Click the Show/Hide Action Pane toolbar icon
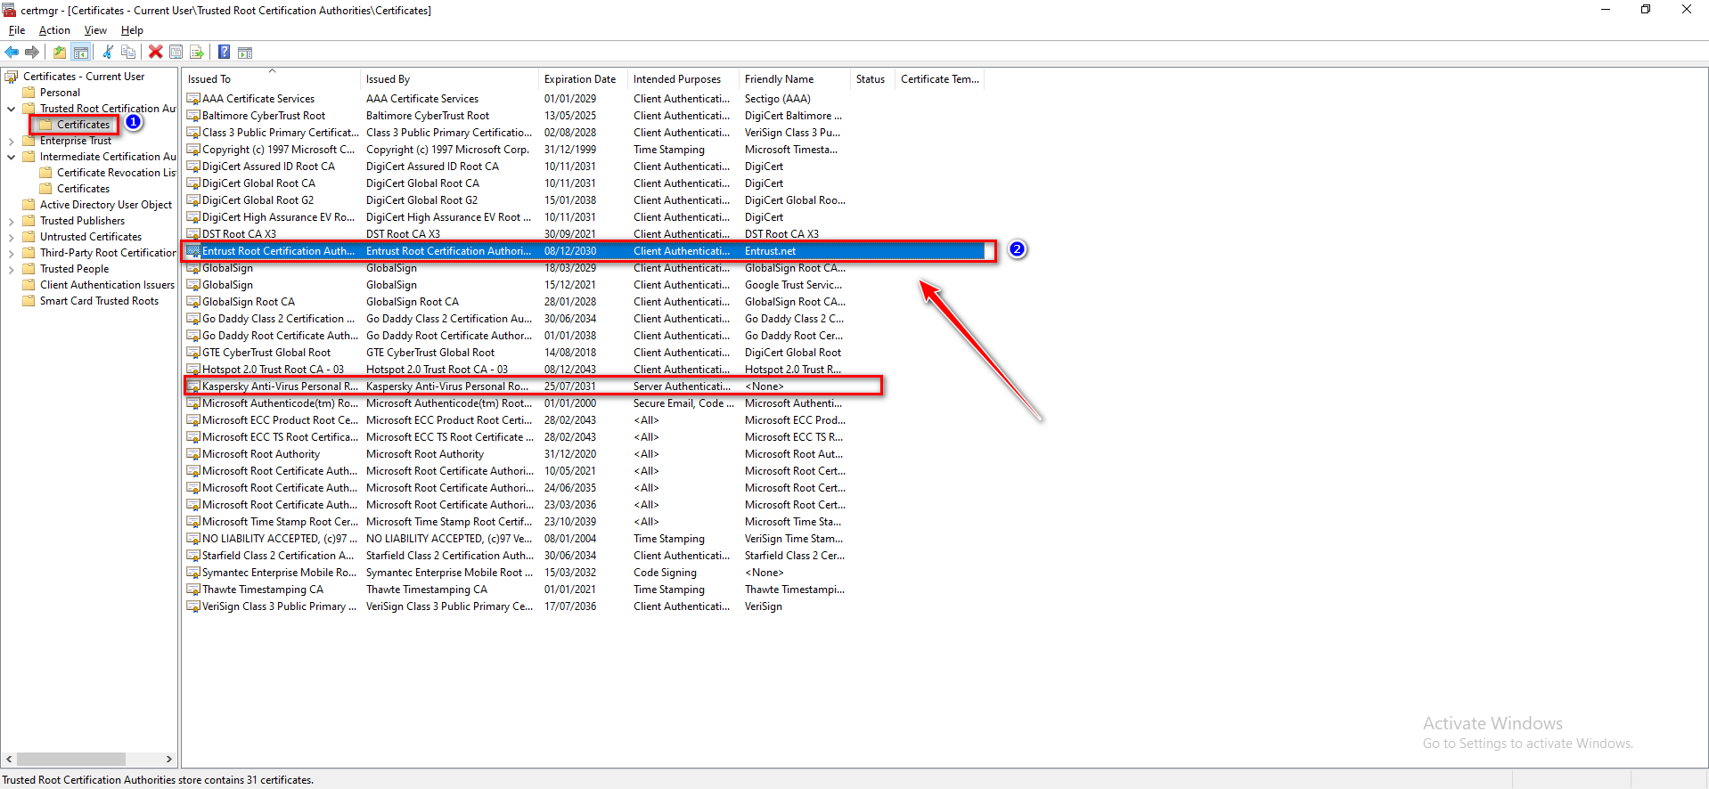Viewport: 1709px width, 789px height. click(245, 52)
